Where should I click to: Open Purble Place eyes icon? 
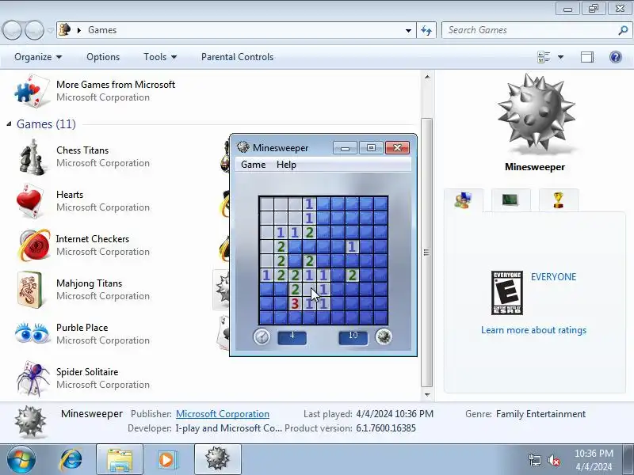(32, 332)
